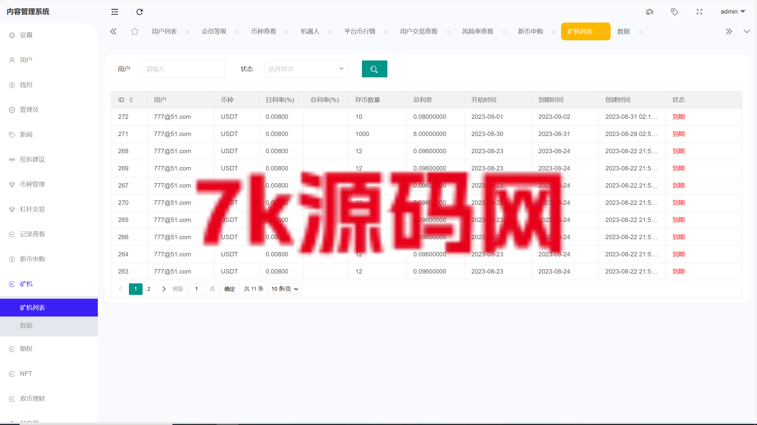Select 数据 in the sidebar submenu

(49, 325)
